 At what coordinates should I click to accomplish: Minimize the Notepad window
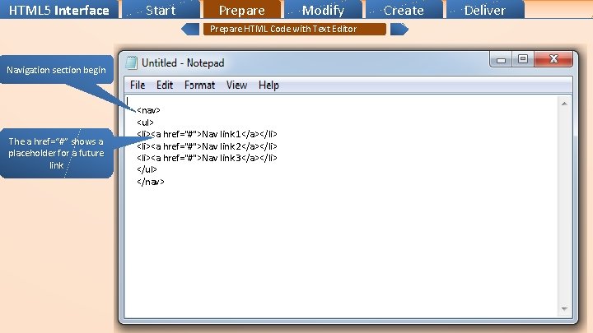[501, 60]
